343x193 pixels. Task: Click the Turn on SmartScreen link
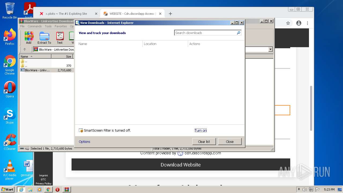201,131
